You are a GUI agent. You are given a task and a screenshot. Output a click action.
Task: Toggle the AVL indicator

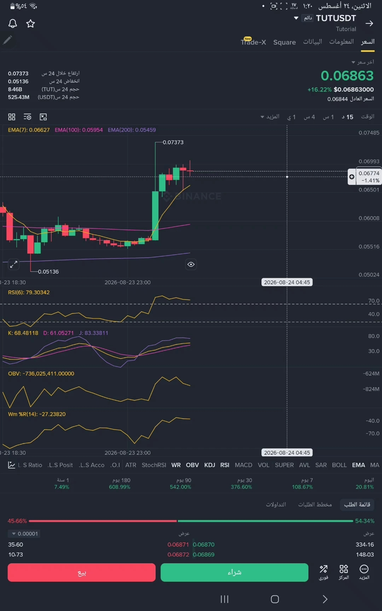pyautogui.click(x=304, y=465)
